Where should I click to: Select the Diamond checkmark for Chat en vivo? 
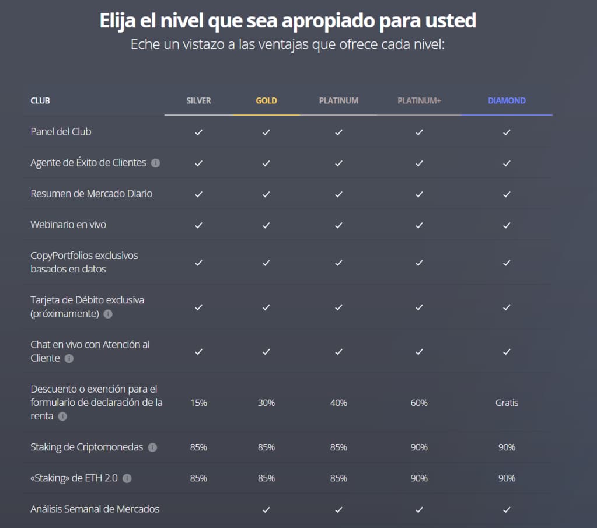pyautogui.click(x=507, y=352)
